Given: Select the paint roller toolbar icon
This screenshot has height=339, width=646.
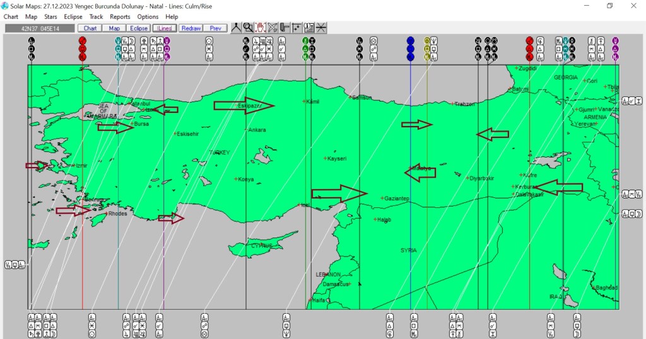Looking at the screenshot, I should pos(285,28).
